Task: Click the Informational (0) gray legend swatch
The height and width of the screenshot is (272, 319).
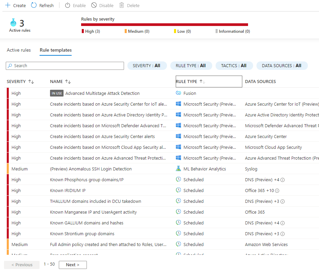Action: coord(217,31)
